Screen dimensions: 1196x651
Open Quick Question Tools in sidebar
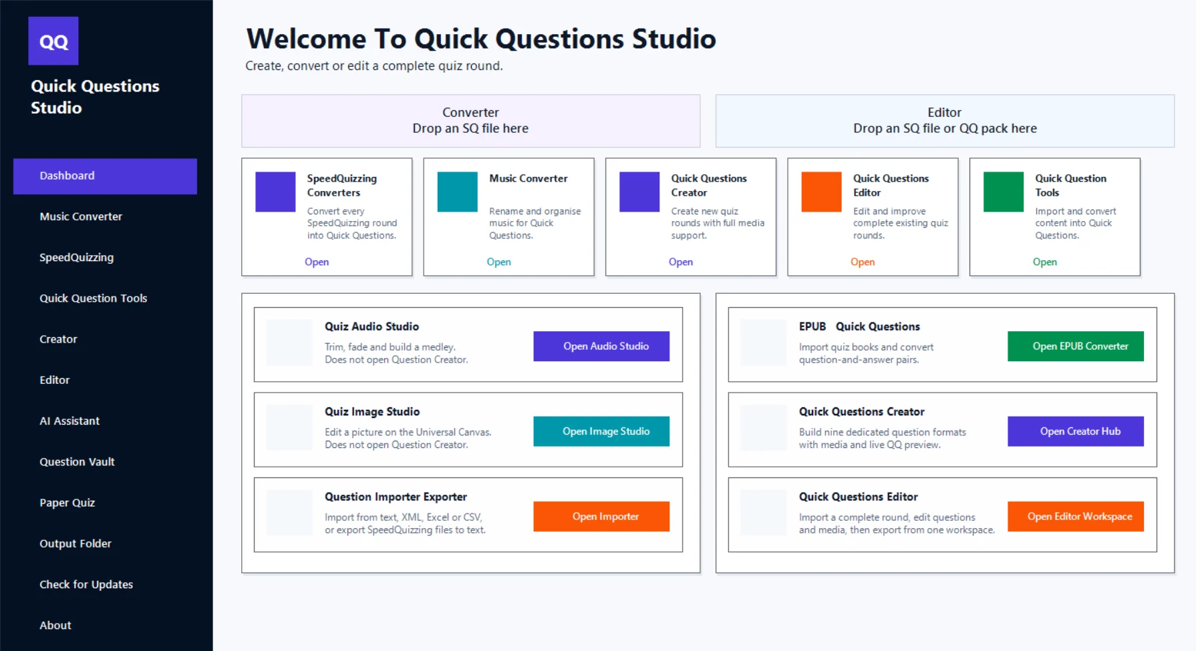(x=105, y=298)
